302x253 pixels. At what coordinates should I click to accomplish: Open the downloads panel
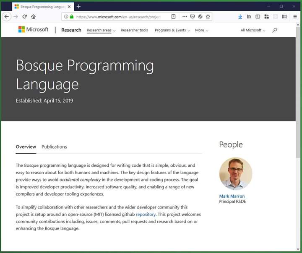click(x=240, y=17)
